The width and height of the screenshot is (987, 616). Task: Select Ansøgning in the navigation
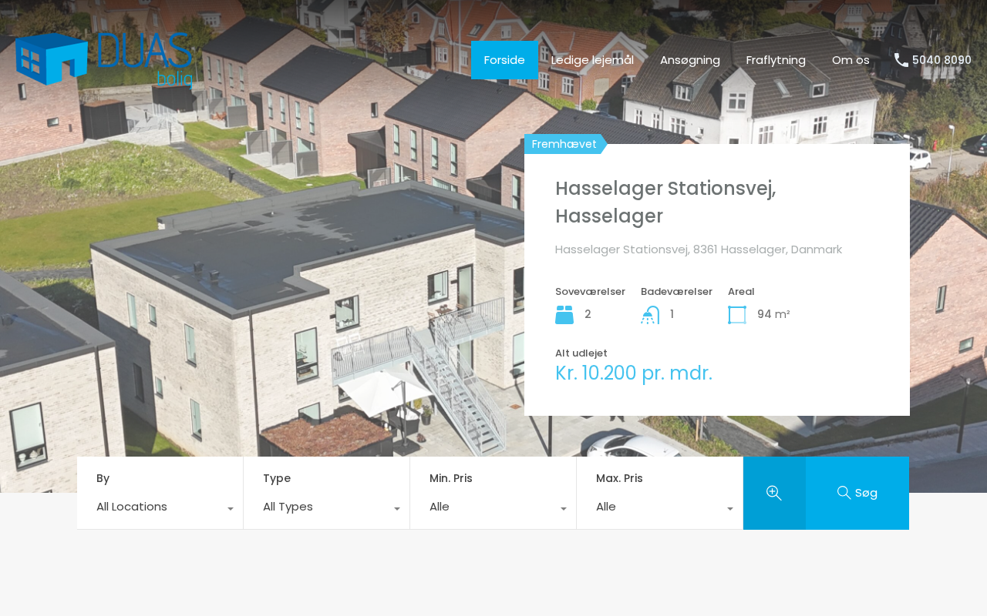[x=690, y=60]
